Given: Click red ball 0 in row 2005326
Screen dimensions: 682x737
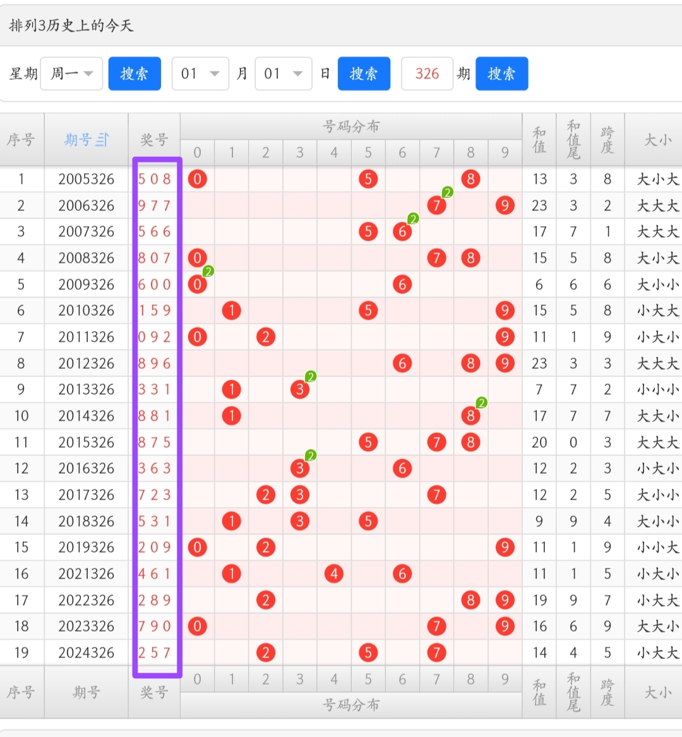Looking at the screenshot, I should pos(198,179).
